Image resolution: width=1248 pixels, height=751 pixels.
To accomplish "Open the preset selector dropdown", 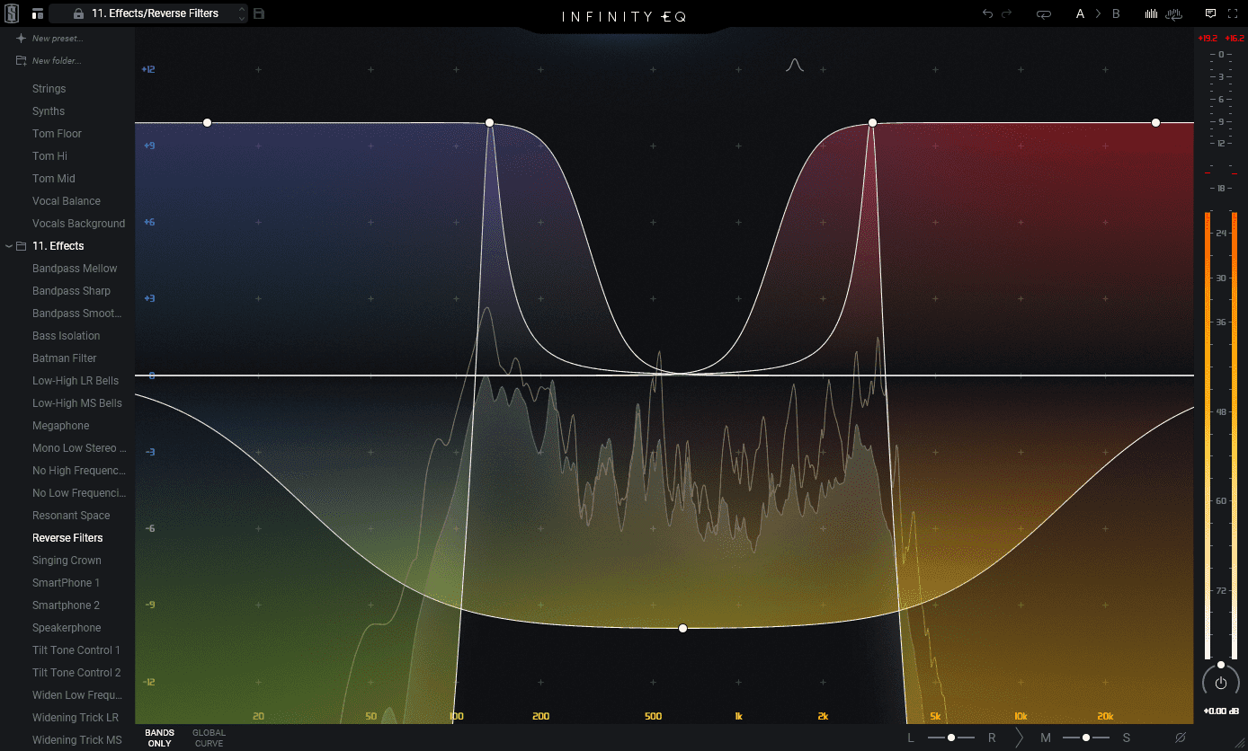I will click(x=147, y=13).
